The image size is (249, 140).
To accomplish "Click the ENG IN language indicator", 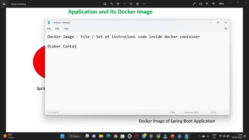I will click(x=214, y=136).
